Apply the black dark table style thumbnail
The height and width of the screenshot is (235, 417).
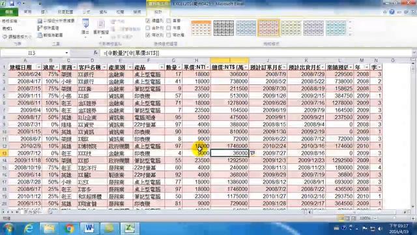tap(223, 27)
